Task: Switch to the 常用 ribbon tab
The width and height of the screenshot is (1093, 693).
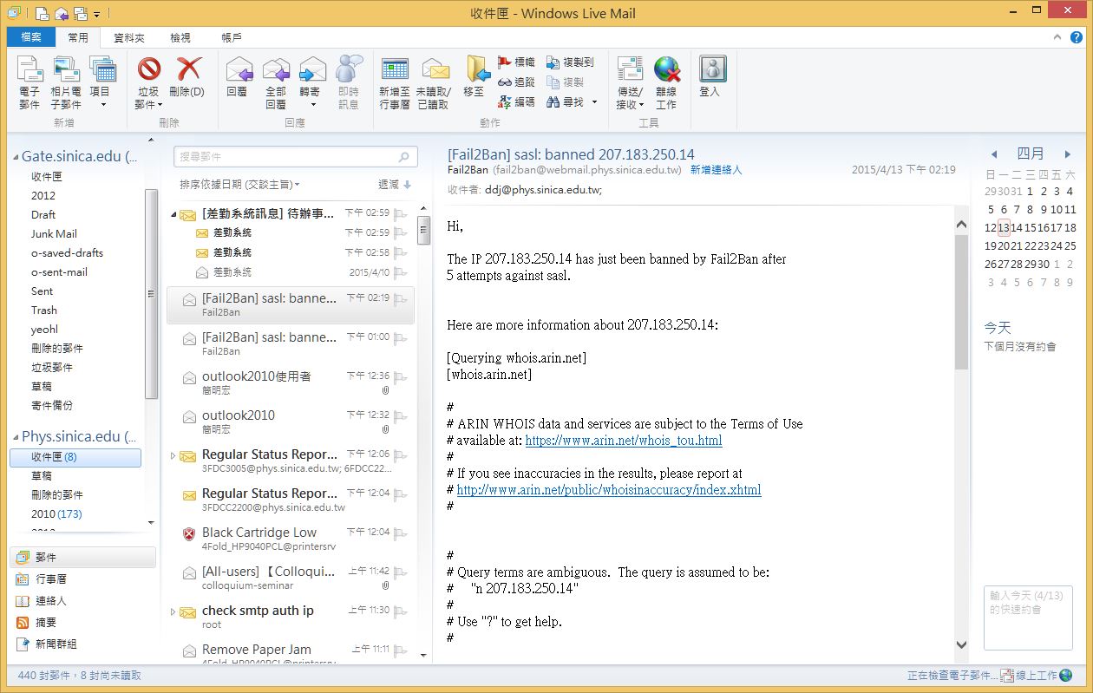Action: 78,37
